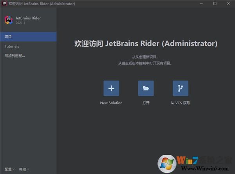Click the VCS branch icon
Screen dimensions: 235x174
pos(181,88)
